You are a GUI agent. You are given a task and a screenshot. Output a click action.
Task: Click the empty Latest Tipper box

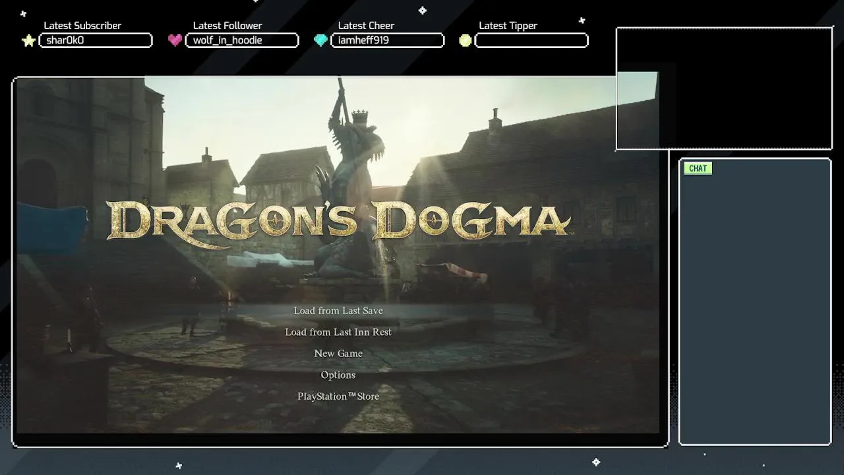pyautogui.click(x=531, y=40)
